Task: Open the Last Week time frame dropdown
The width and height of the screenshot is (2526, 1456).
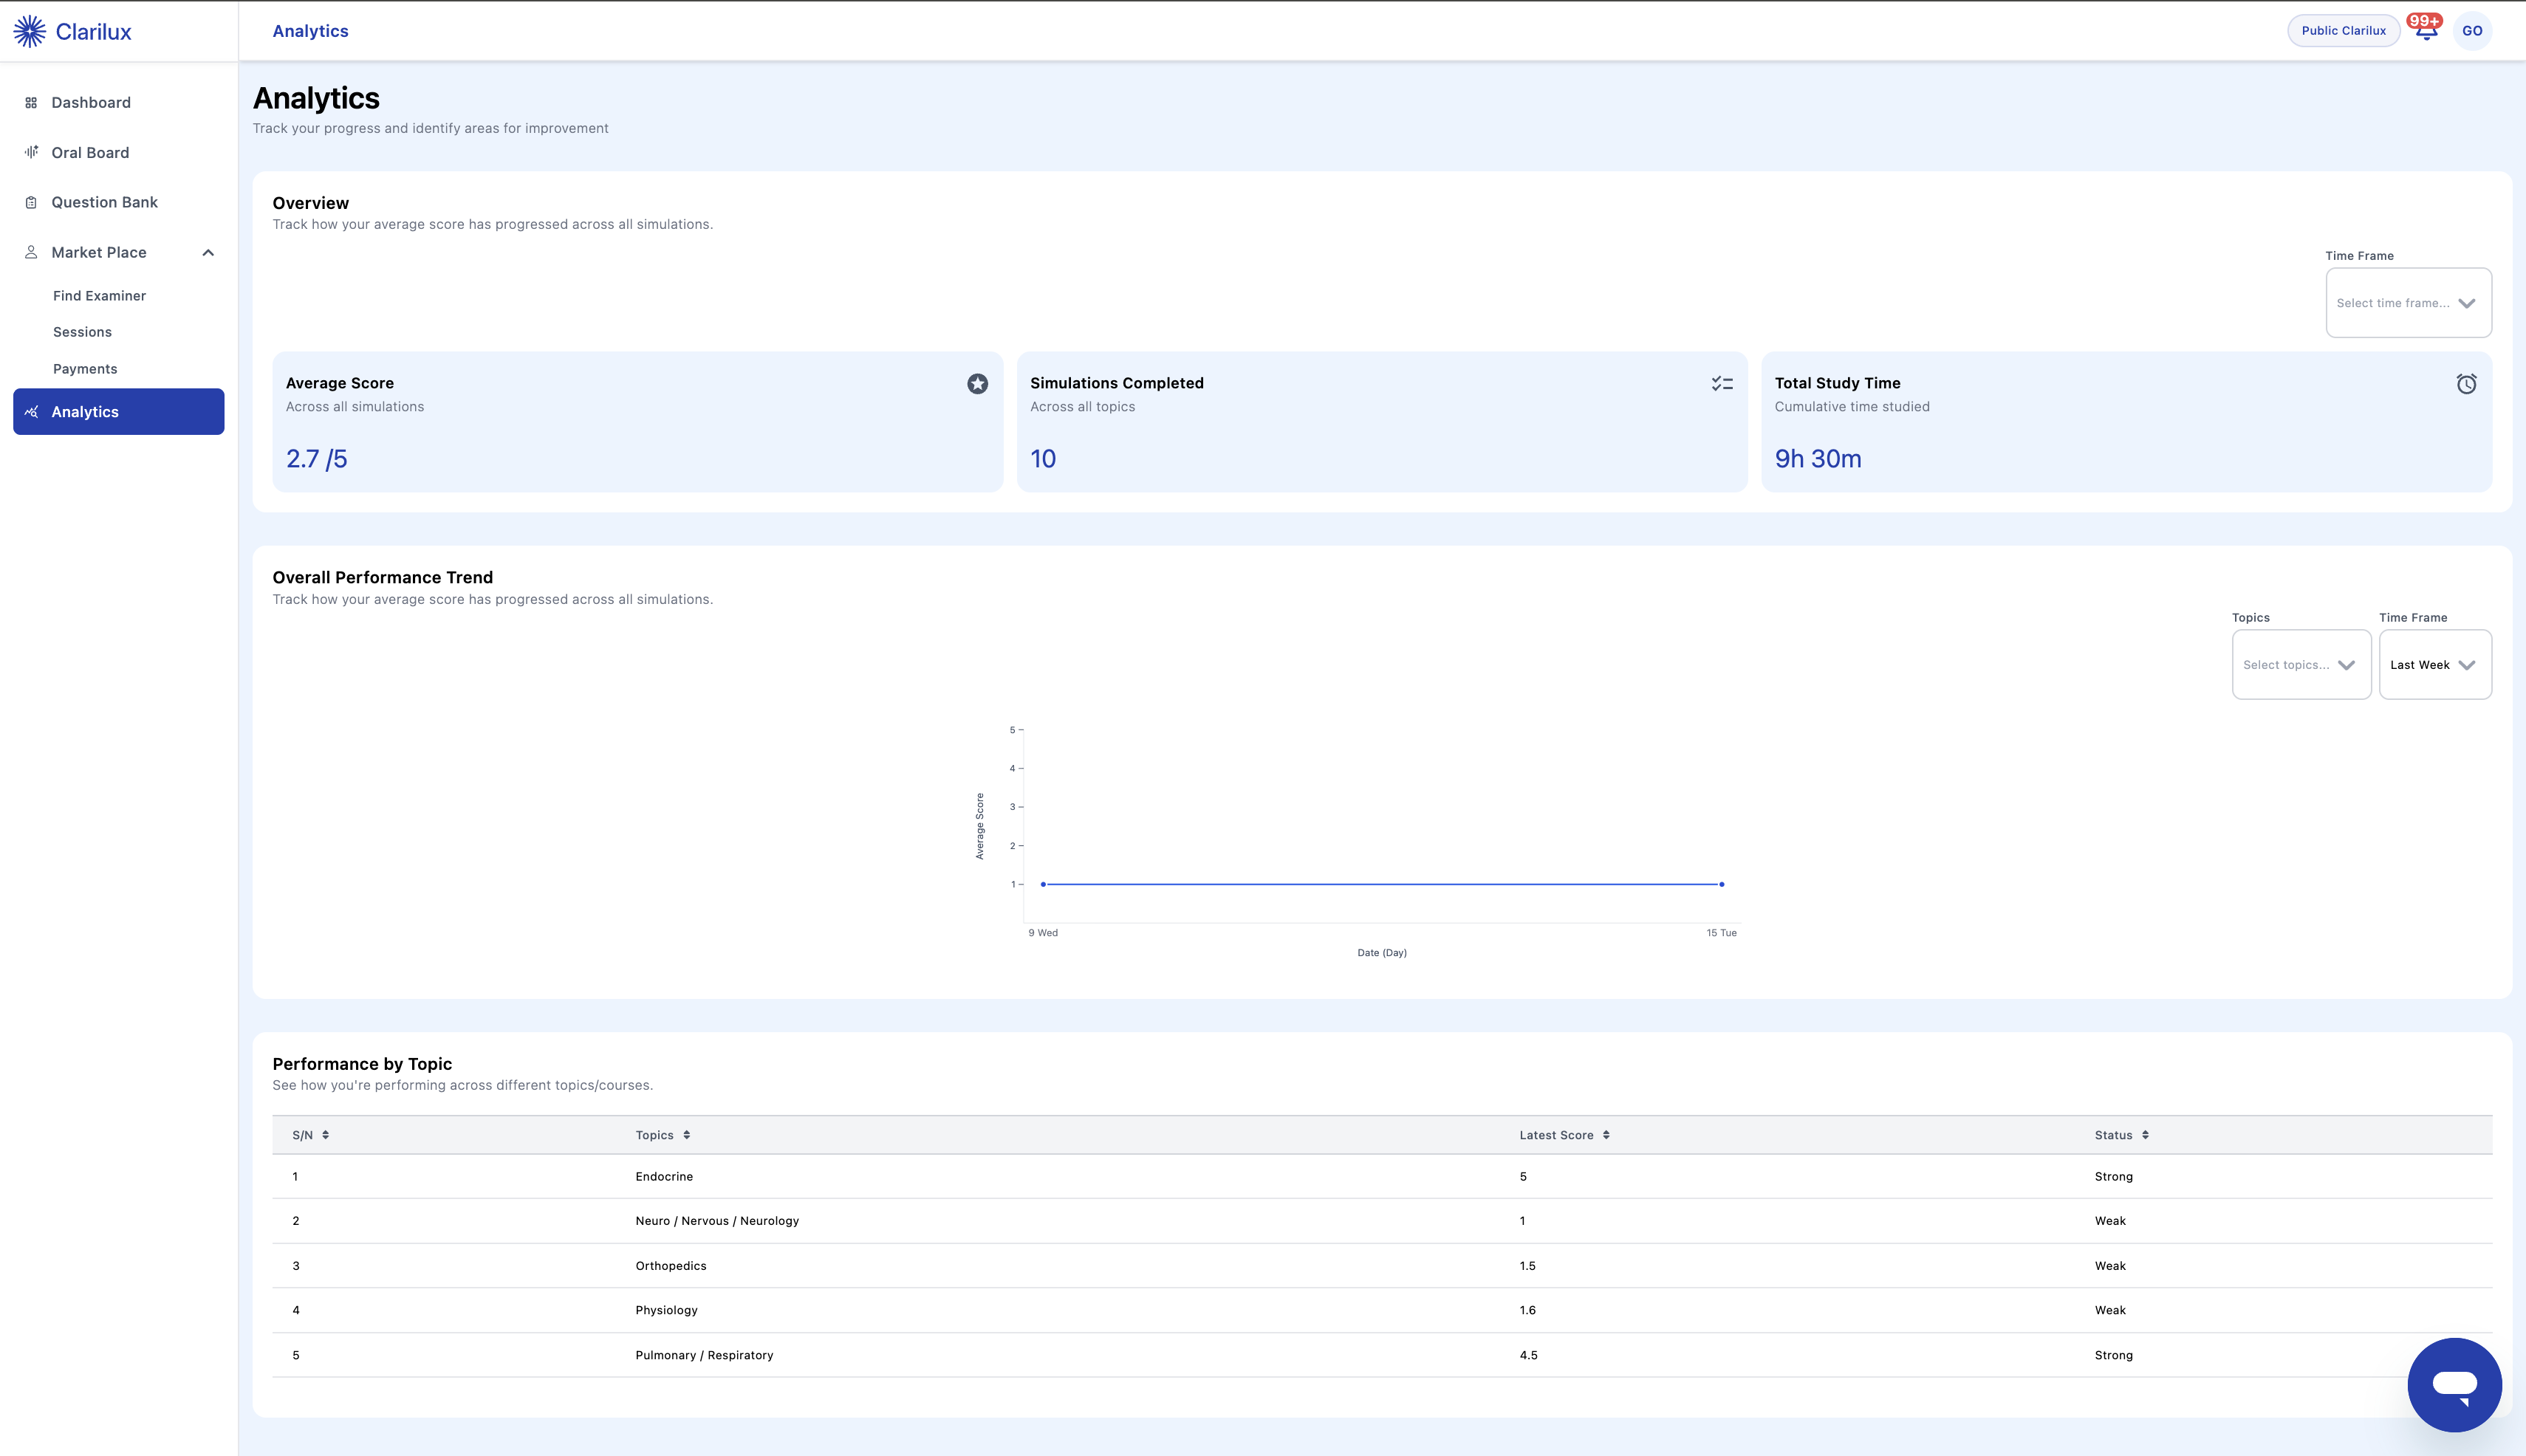Action: [x=2435, y=665]
